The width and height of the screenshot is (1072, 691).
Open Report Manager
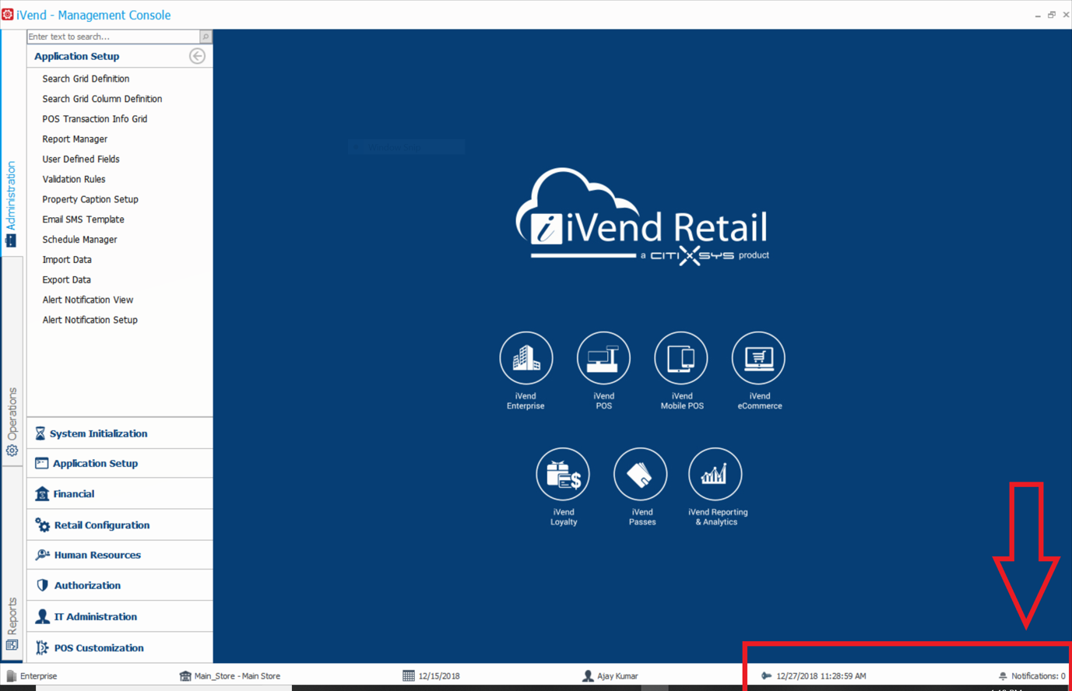[x=75, y=139]
